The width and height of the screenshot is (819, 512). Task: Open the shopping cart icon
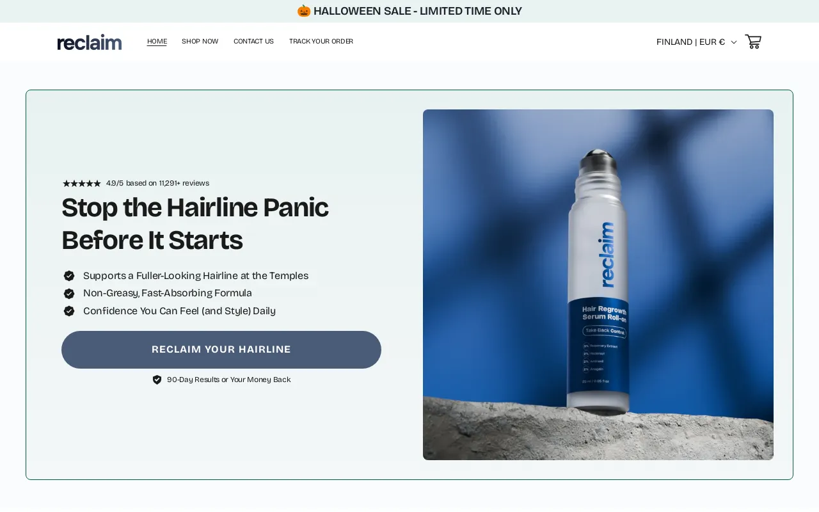coord(753,42)
